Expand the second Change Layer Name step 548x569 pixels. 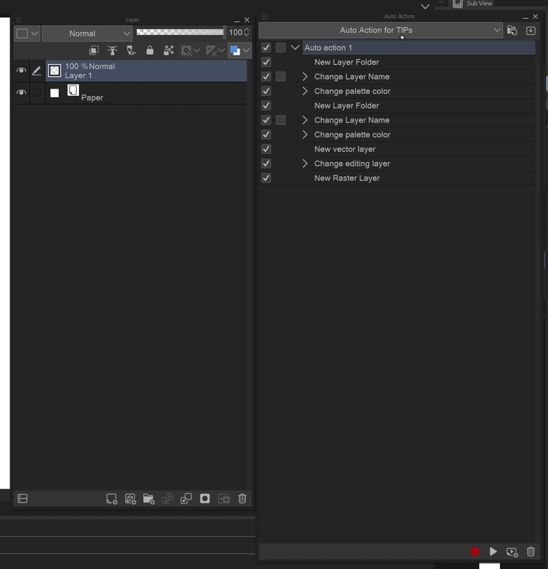coord(304,120)
